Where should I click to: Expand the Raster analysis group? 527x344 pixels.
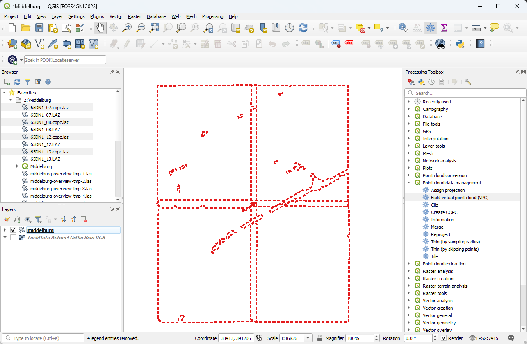(x=408, y=271)
